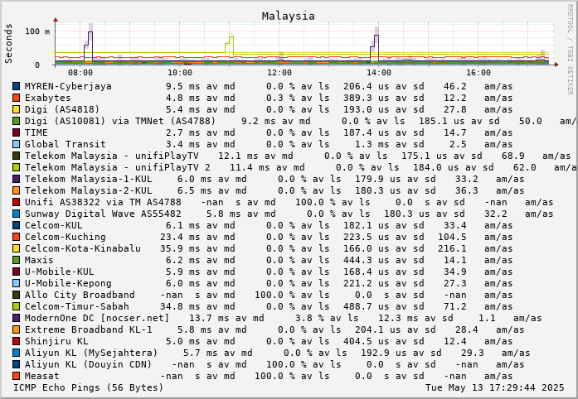
Task: Click the 10:00 x-axis time label
Action: [x=180, y=73]
